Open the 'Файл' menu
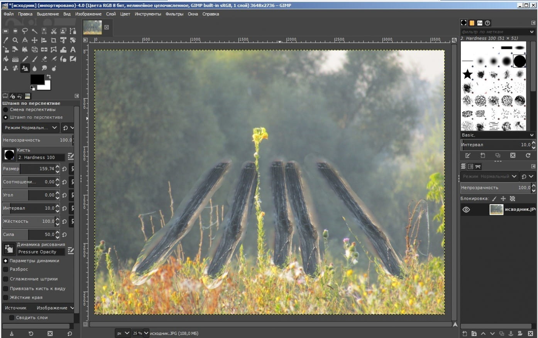Image resolution: width=538 pixels, height=338 pixels. pyautogui.click(x=8, y=14)
